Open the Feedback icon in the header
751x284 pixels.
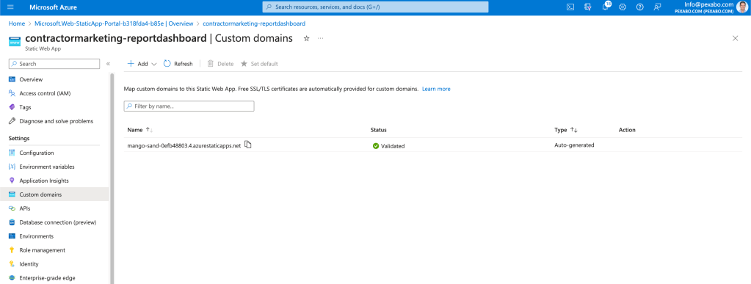657,7
